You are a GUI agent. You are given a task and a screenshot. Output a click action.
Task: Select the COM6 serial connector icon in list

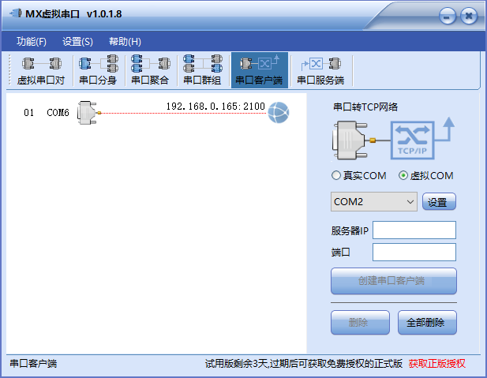pyautogui.click(x=89, y=112)
